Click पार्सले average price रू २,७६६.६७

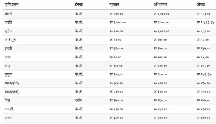pyautogui.click(x=206, y=22)
